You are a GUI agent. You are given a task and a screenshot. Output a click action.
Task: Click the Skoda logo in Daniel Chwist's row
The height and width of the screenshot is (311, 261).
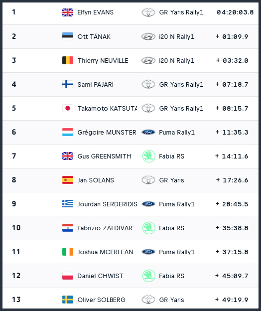(x=148, y=276)
